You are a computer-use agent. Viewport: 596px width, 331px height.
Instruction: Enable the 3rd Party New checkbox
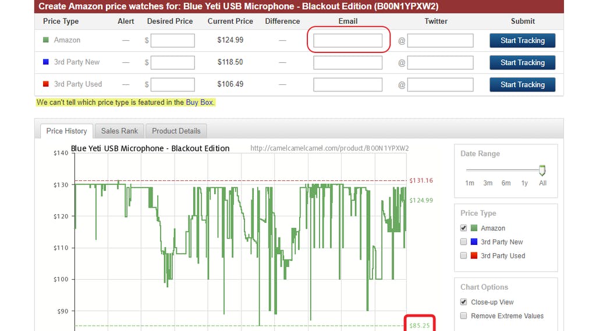click(x=463, y=241)
